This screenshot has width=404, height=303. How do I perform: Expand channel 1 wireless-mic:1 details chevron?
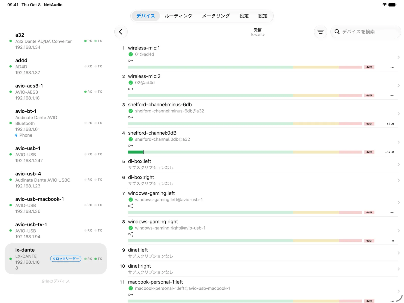pyautogui.click(x=398, y=57)
